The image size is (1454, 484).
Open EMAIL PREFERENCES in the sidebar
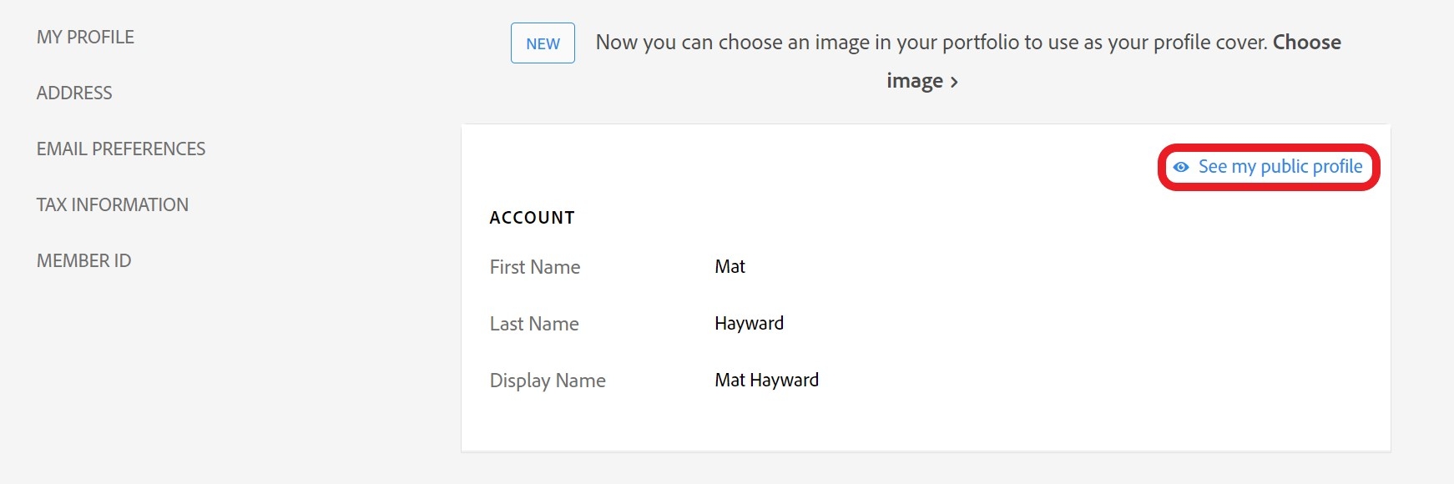pyautogui.click(x=121, y=149)
